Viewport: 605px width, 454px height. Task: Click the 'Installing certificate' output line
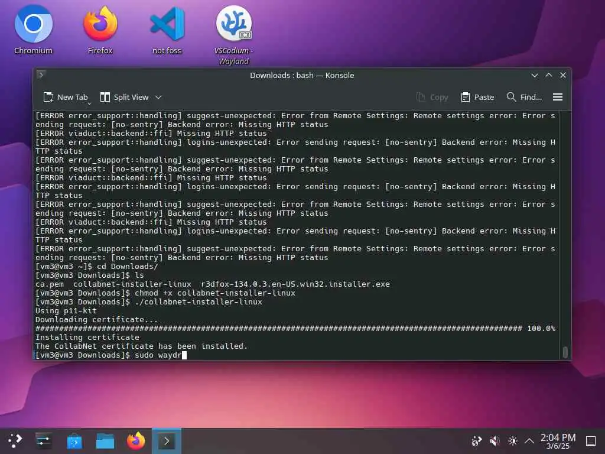tap(87, 338)
